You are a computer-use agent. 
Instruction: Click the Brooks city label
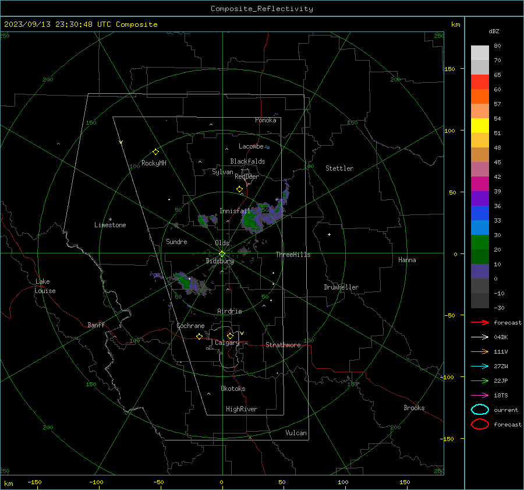[414, 408]
